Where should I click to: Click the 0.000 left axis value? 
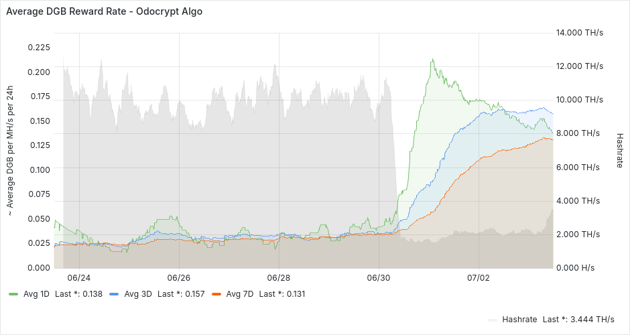click(39, 267)
